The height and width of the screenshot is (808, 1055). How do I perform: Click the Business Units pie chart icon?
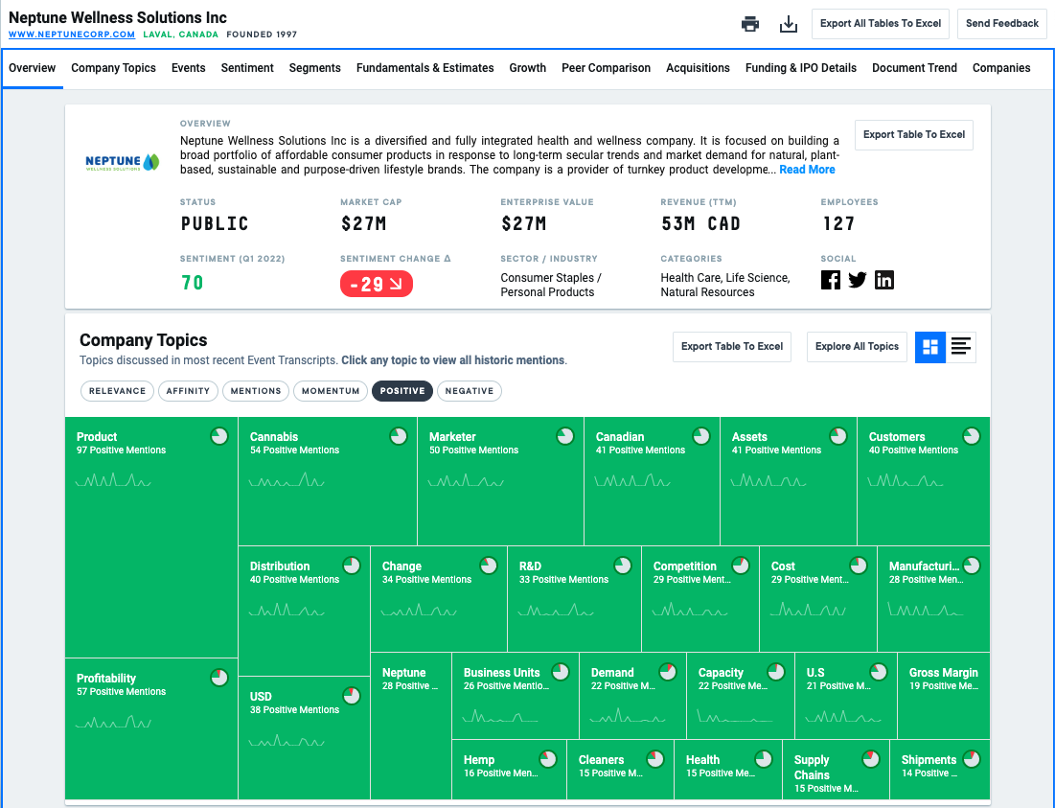coord(561,672)
